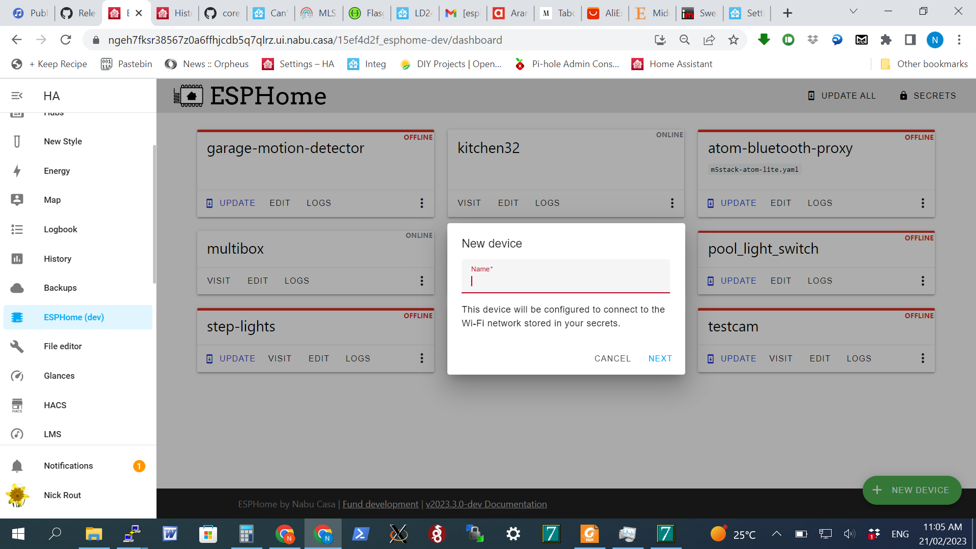Viewport: 976px width, 549px height.
Task: Open the overflow menu on kitchen32 card
Action: point(672,203)
